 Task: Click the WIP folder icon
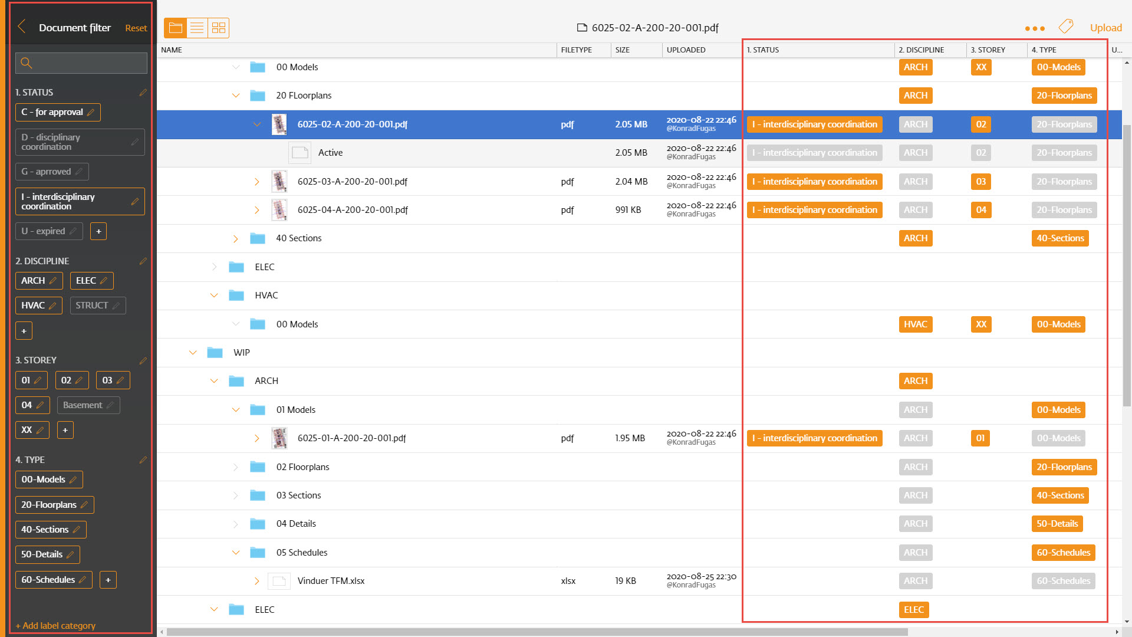coord(215,353)
